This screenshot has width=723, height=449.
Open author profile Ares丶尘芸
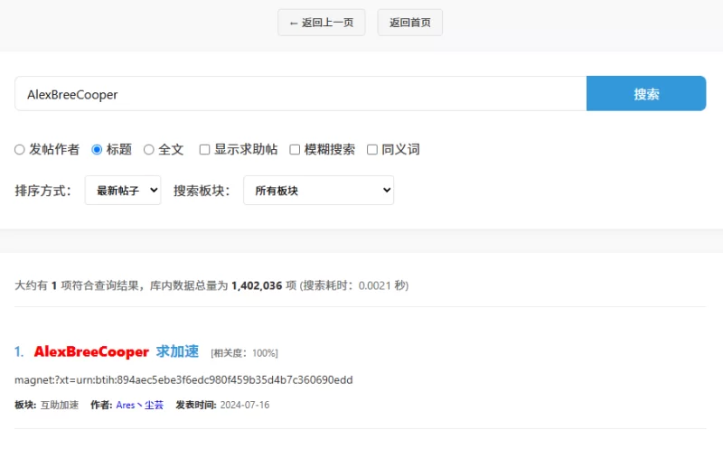click(139, 405)
